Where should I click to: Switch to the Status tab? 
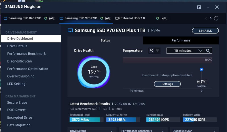pyautogui.click(x=105, y=40)
